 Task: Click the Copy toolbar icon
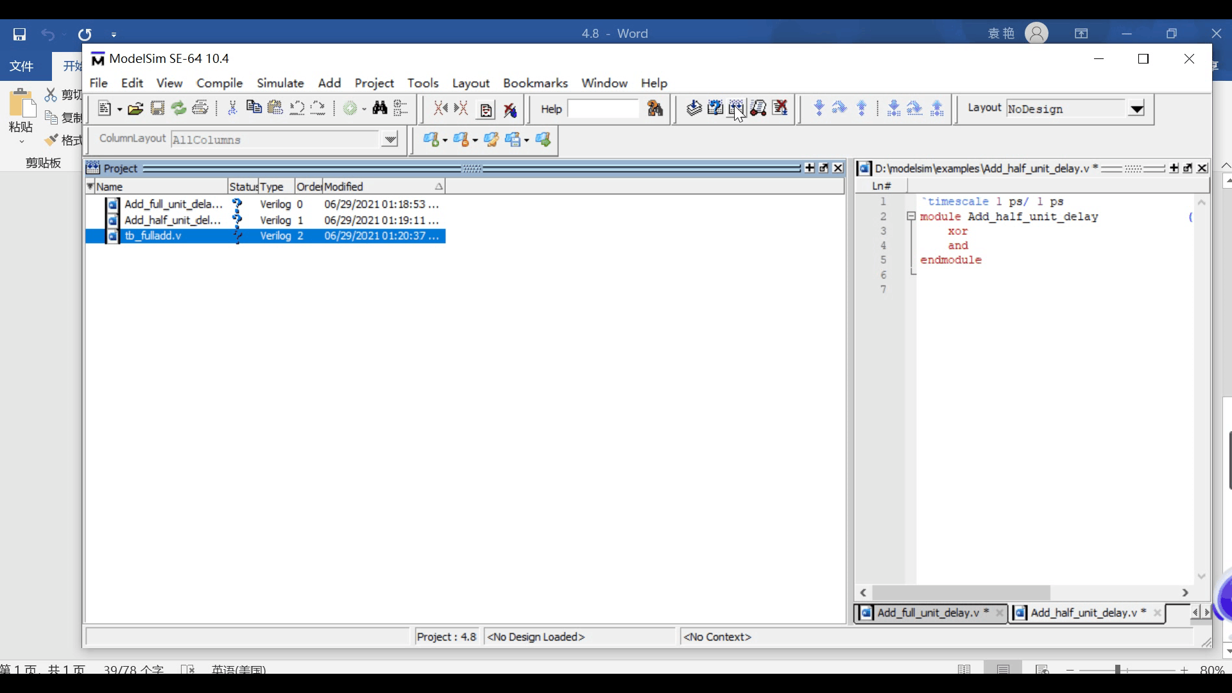tap(254, 108)
